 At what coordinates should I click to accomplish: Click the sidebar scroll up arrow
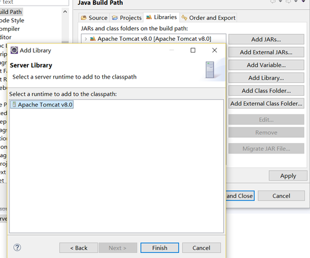pyautogui.click(x=65, y=12)
